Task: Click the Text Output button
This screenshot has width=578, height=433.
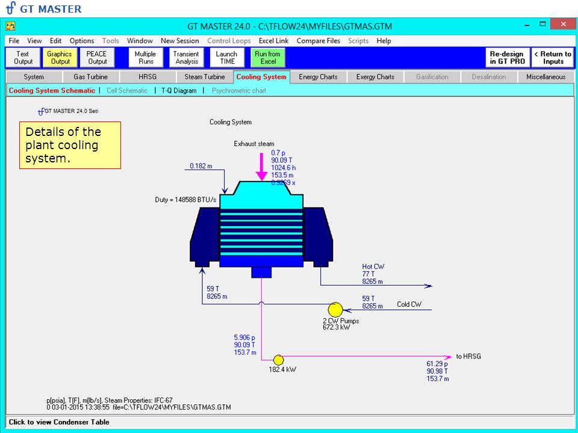Action: point(23,58)
